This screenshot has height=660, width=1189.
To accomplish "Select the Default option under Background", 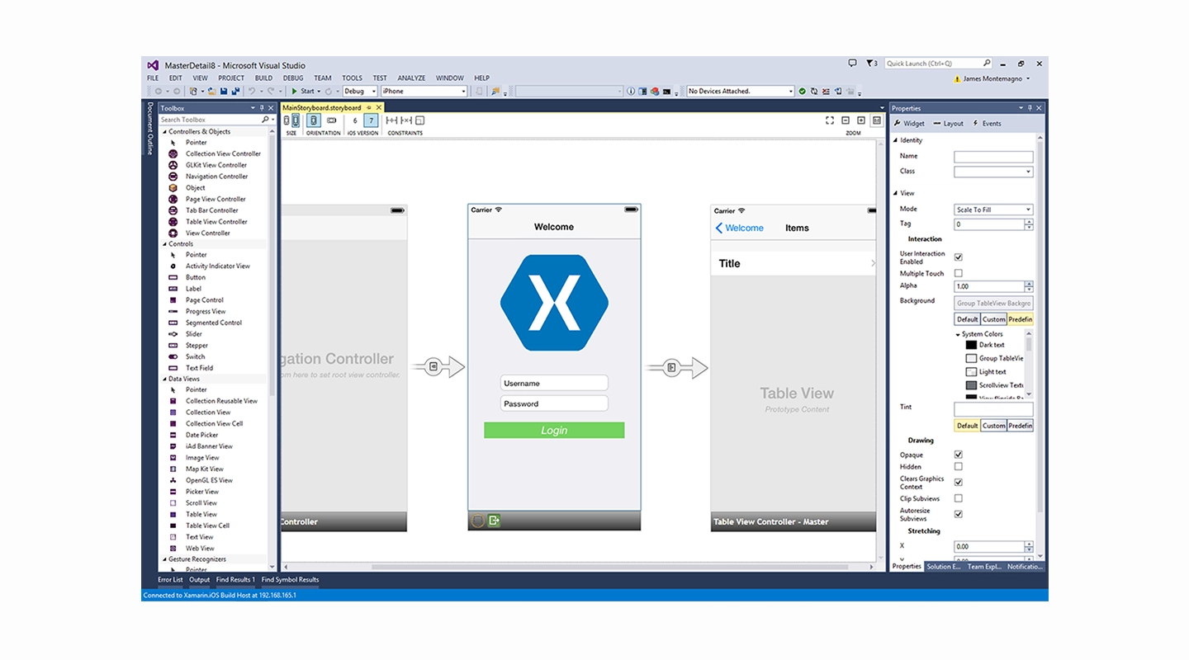I will [968, 319].
